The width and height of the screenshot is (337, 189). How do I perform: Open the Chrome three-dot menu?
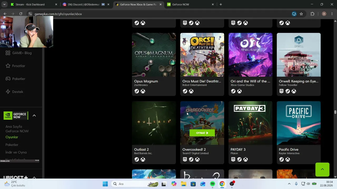(x=332, y=14)
